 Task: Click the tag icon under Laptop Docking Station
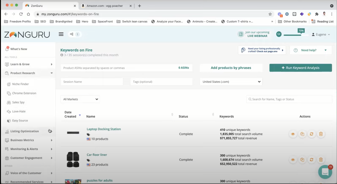click(x=88, y=134)
